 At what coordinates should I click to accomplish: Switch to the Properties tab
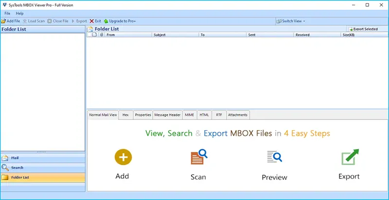(143, 115)
